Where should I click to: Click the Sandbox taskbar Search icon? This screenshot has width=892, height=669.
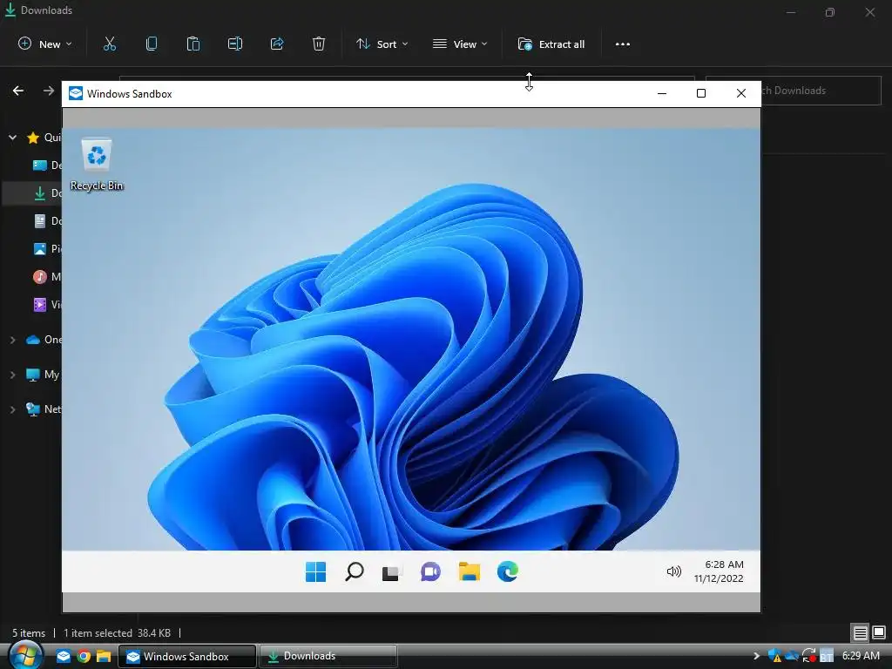355,571
